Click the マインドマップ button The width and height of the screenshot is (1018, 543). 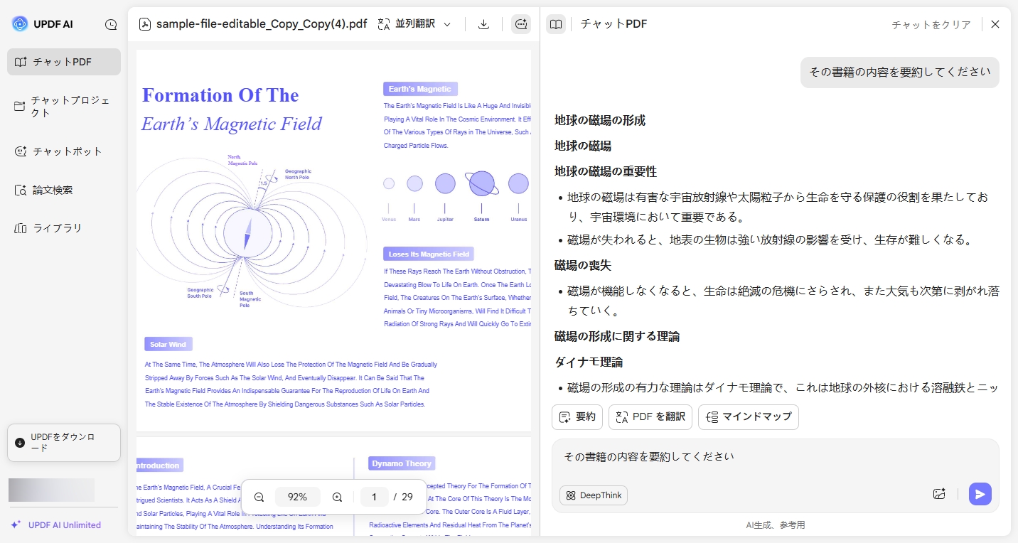[x=749, y=417]
